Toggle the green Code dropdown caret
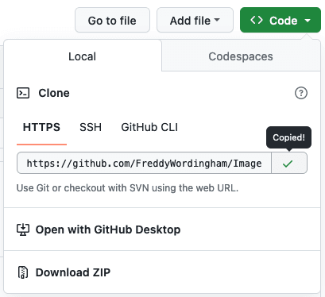This screenshot has height=297, width=325. tap(308, 21)
